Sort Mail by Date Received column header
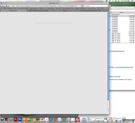 (116, 14)
